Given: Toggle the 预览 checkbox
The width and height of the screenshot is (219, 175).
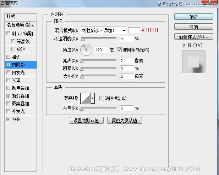Looking at the screenshot, I should pos(184,45).
